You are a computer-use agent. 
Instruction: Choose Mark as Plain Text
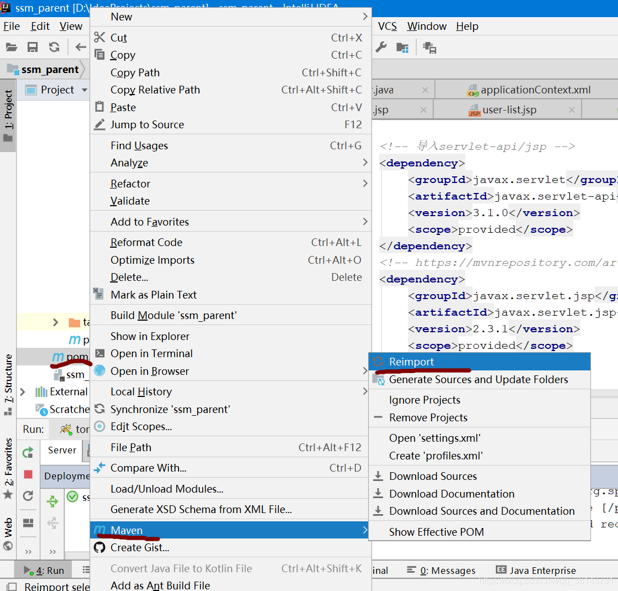(x=231, y=295)
